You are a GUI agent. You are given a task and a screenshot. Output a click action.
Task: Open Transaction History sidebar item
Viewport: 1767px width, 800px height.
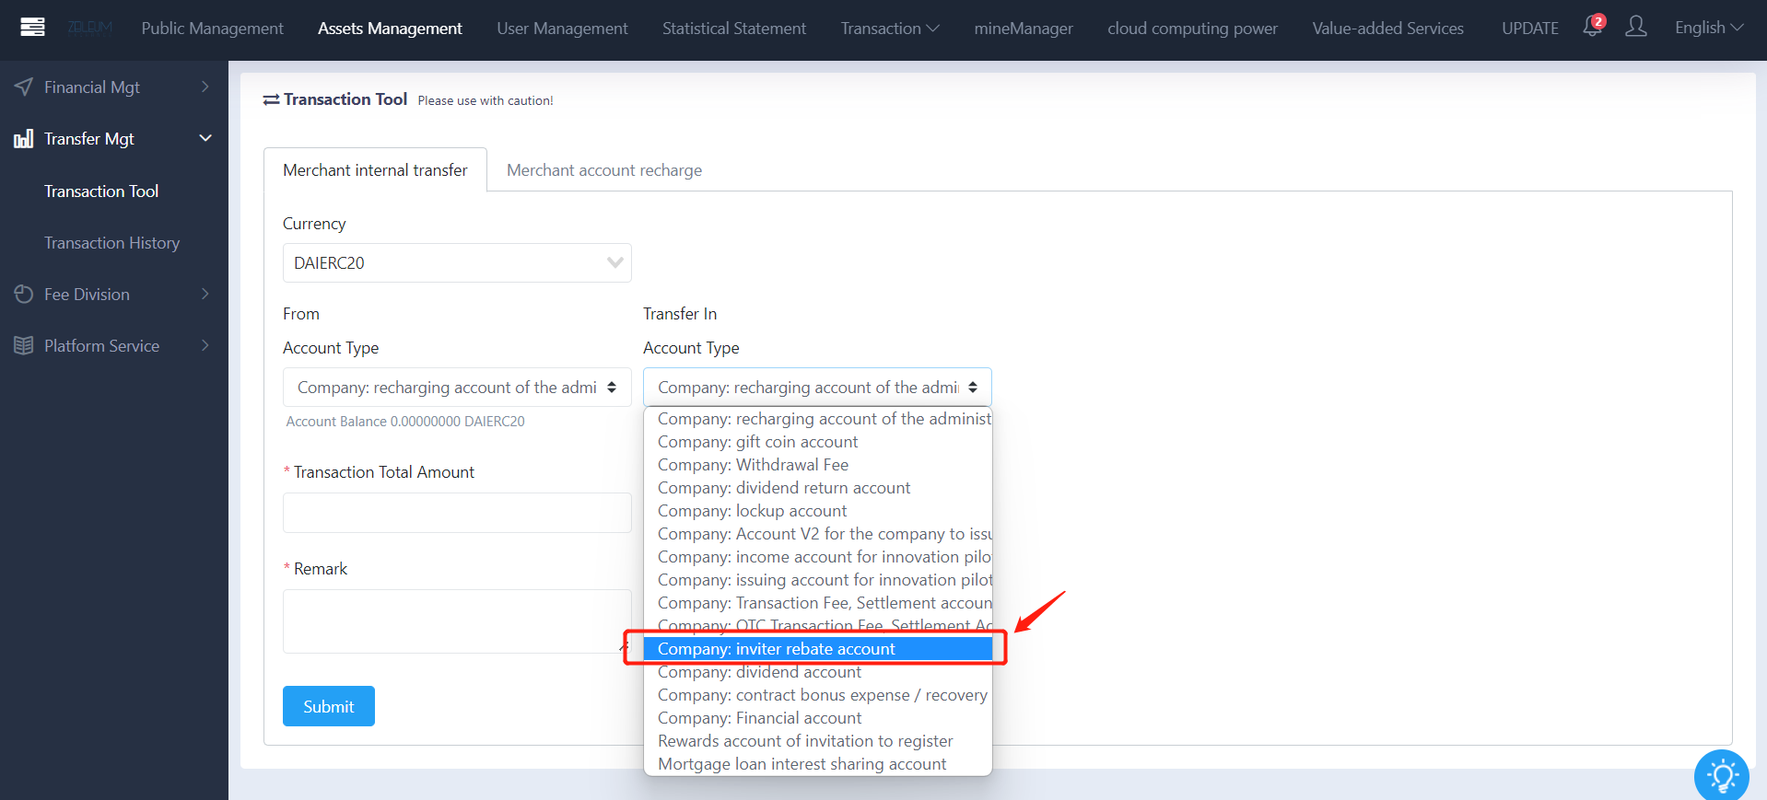(112, 243)
